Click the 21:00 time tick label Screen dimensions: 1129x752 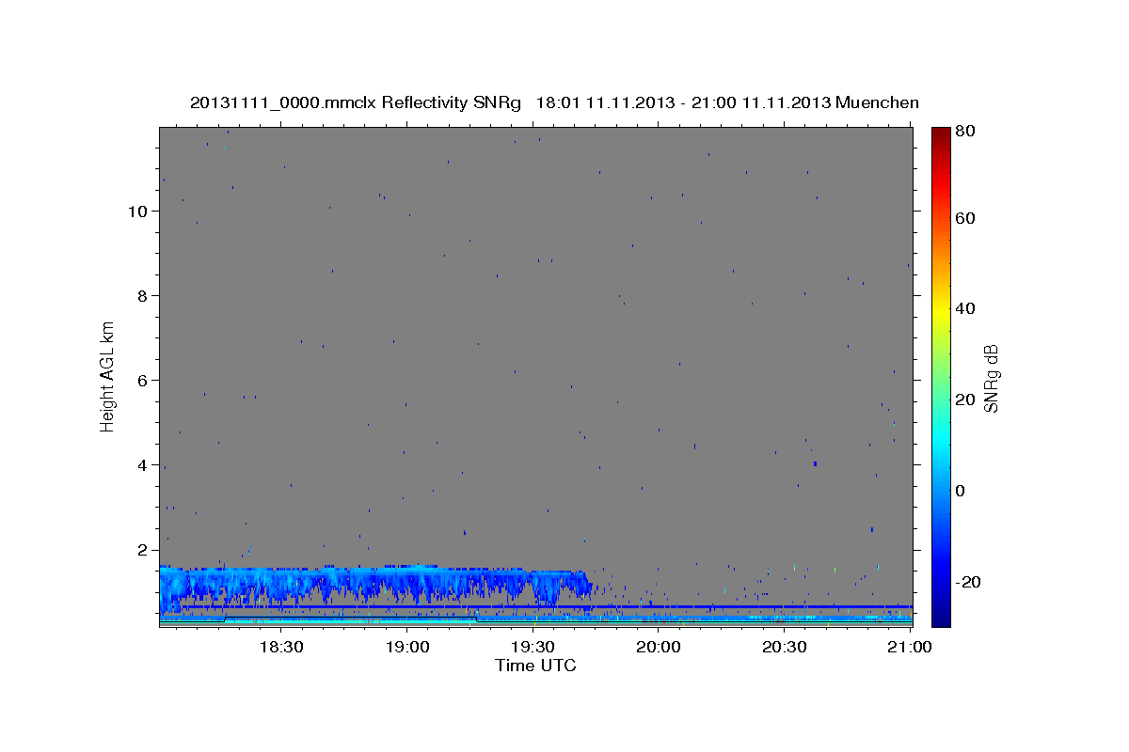click(911, 647)
